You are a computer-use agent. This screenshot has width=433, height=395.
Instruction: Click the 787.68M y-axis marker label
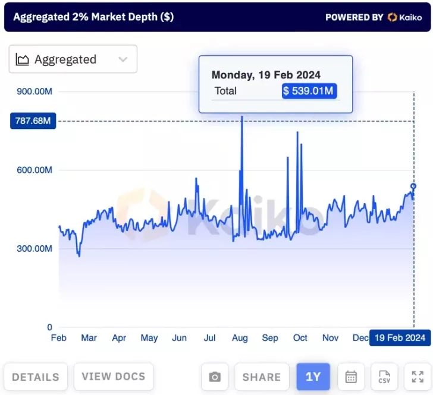pos(33,122)
